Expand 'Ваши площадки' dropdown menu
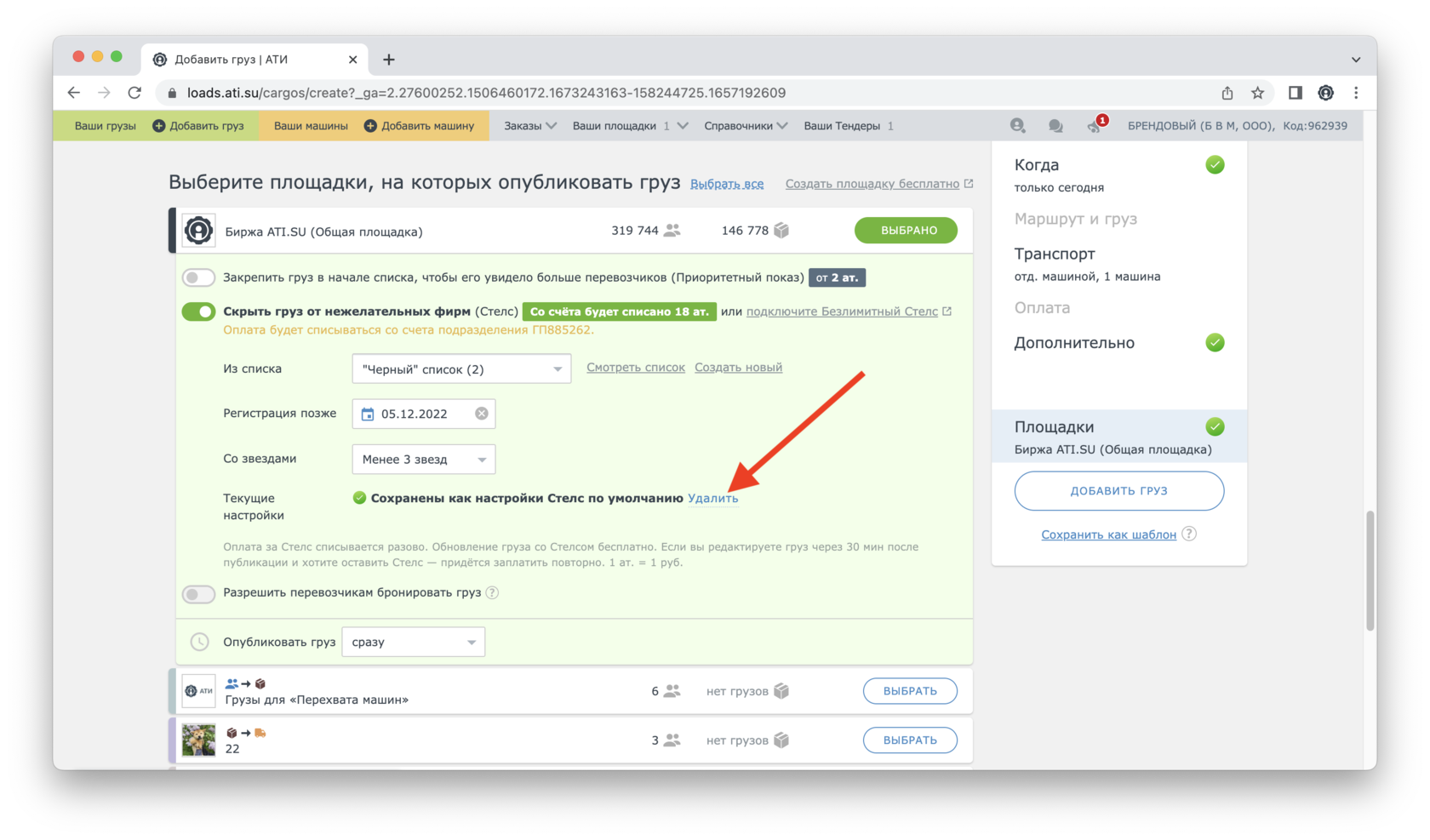1430x840 pixels. tap(630, 126)
